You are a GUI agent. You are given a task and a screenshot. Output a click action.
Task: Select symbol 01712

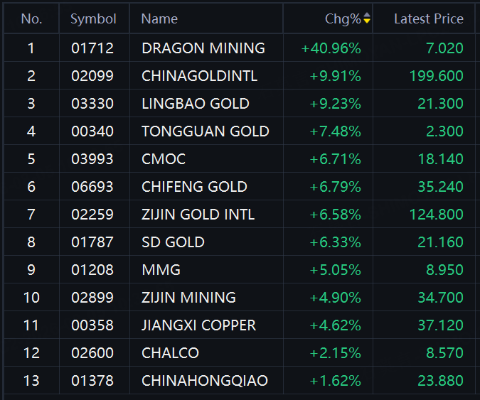point(92,48)
